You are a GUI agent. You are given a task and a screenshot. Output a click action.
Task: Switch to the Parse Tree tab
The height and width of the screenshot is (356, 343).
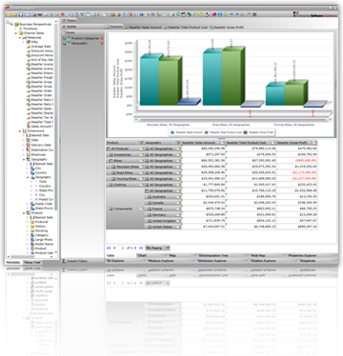pyautogui.click(x=32, y=263)
